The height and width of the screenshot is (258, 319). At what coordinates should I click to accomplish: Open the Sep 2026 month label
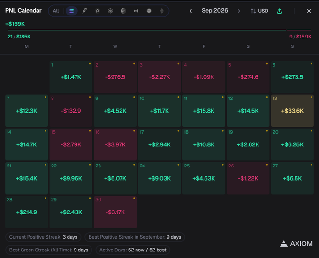pos(215,11)
